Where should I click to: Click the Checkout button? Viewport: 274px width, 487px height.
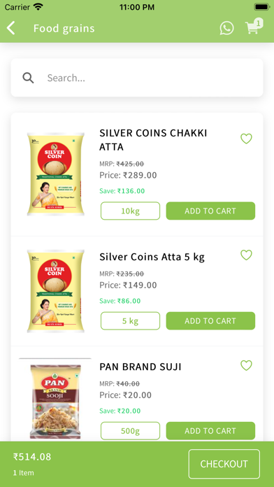[224, 464]
